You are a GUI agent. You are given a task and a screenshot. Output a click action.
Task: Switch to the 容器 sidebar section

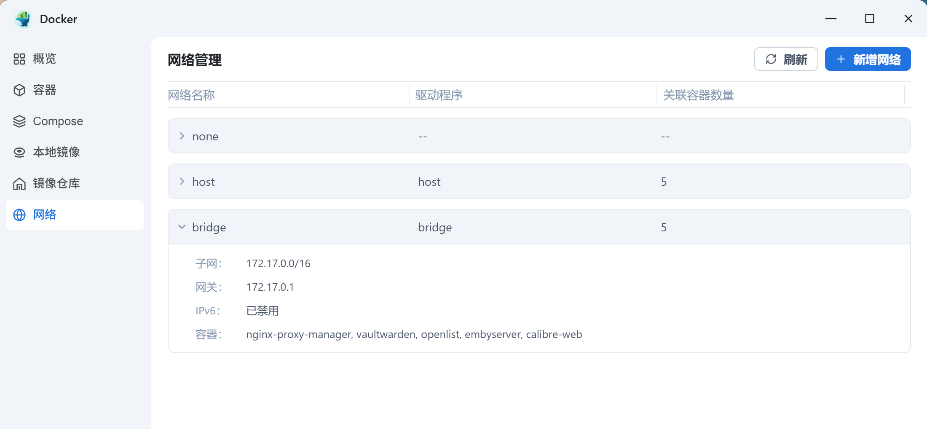tap(45, 90)
